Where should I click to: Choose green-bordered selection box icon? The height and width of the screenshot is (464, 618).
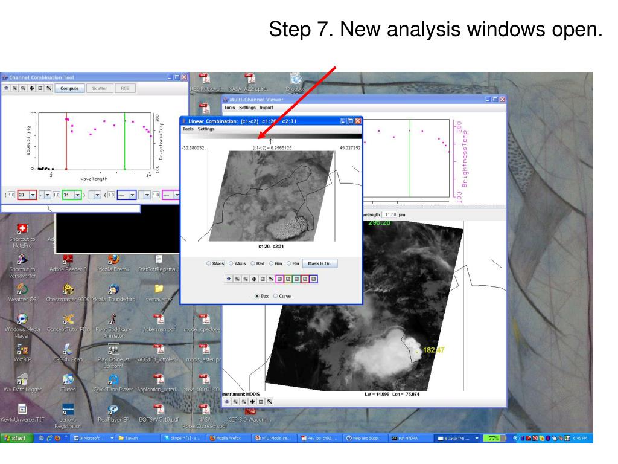[296, 279]
